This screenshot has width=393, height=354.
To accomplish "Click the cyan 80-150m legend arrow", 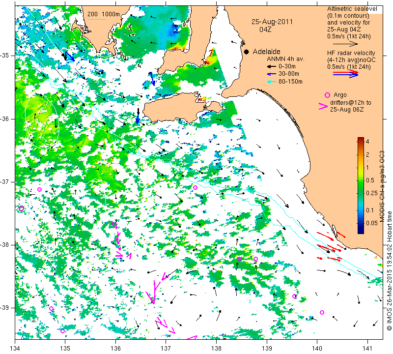I will [272, 82].
